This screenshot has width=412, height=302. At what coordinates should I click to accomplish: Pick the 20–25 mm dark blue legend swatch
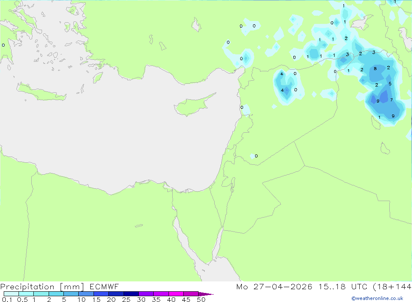point(116,294)
